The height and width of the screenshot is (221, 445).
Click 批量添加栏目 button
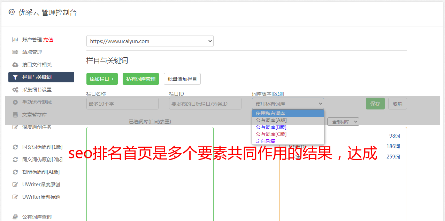tap(182, 79)
